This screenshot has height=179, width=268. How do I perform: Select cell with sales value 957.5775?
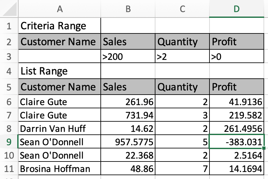(x=128, y=141)
